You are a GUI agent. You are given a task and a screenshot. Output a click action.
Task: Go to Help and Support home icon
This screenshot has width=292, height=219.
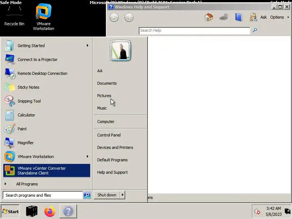coord(208,17)
